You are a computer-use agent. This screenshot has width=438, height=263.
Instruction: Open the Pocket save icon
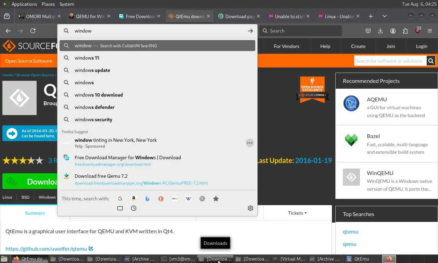coord(368,31)
